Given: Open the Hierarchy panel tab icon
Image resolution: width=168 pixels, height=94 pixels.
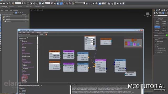Looking at the screenshot, I should click(159, 10).
